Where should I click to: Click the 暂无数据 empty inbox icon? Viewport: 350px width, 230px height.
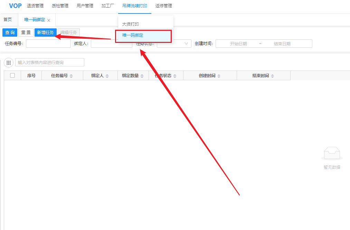point(332,154)
